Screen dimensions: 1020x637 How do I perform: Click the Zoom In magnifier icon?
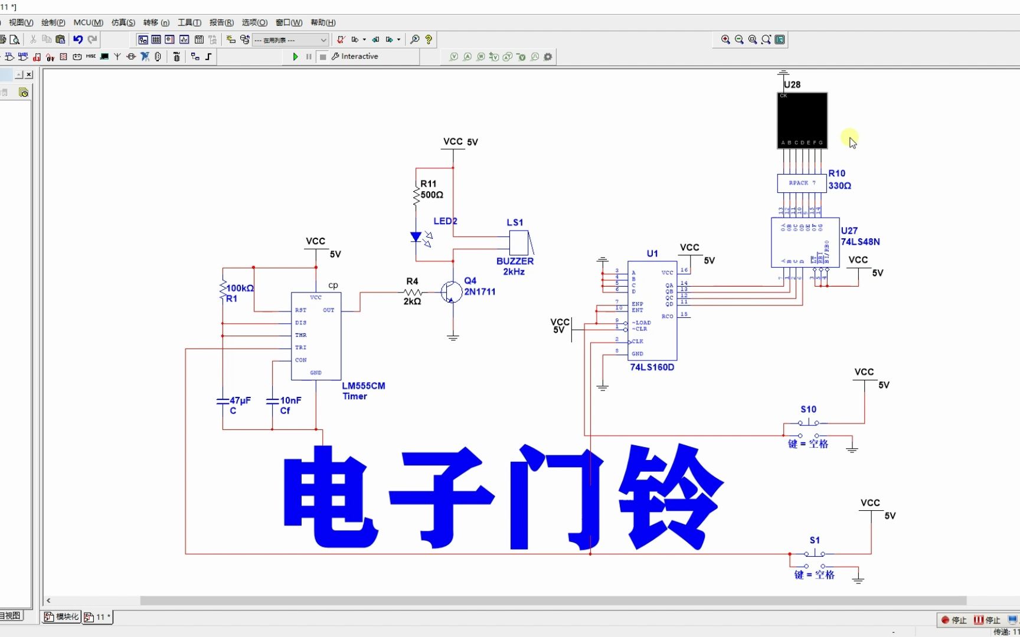(x=725, y=40)
